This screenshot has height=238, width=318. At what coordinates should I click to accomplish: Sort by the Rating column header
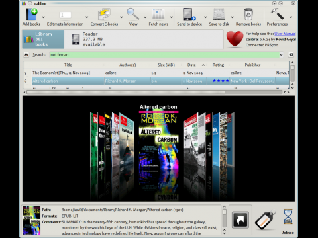pyautogui.click(x=218, y=65)
